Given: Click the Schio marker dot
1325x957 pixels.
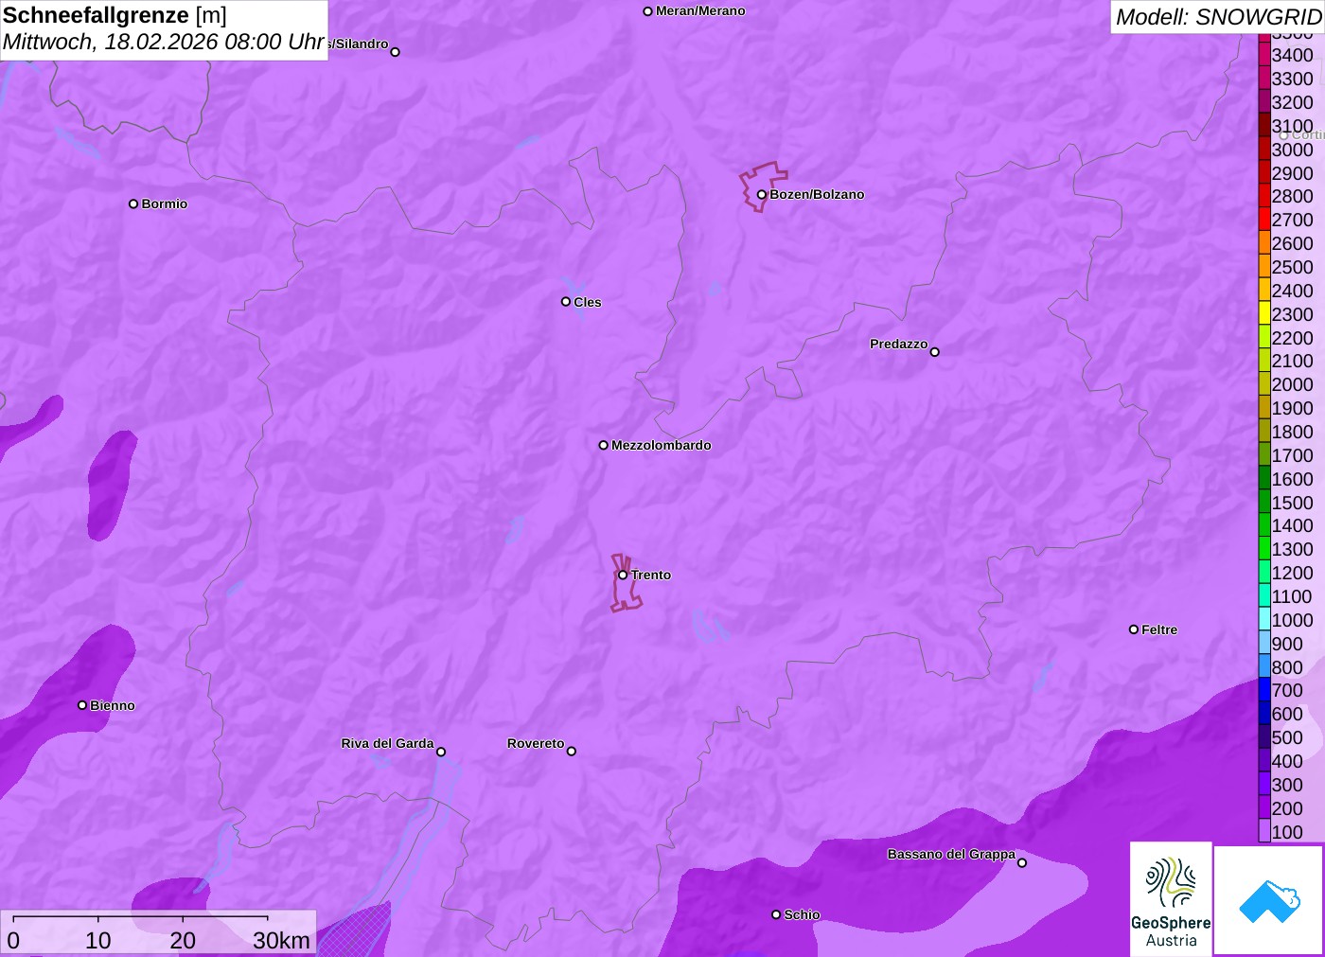Looking at the screenshot, I should tap(776, 914).
